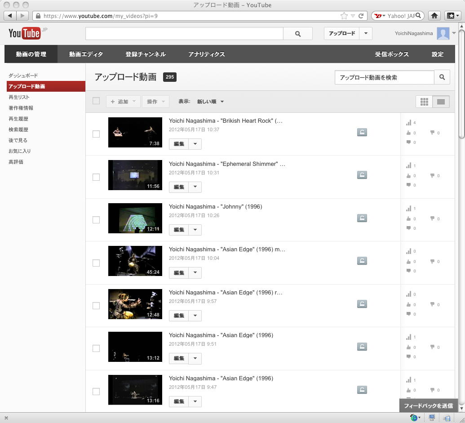
Task: Open the Johnny (1996) video thumbnail
Action: click(x=135, y=218)
